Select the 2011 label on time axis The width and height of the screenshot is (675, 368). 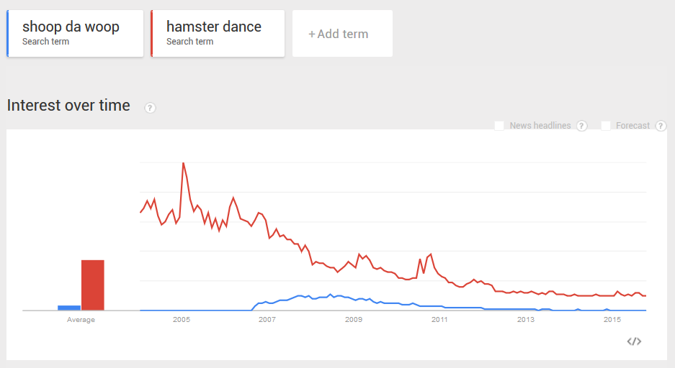pos(439,319)
